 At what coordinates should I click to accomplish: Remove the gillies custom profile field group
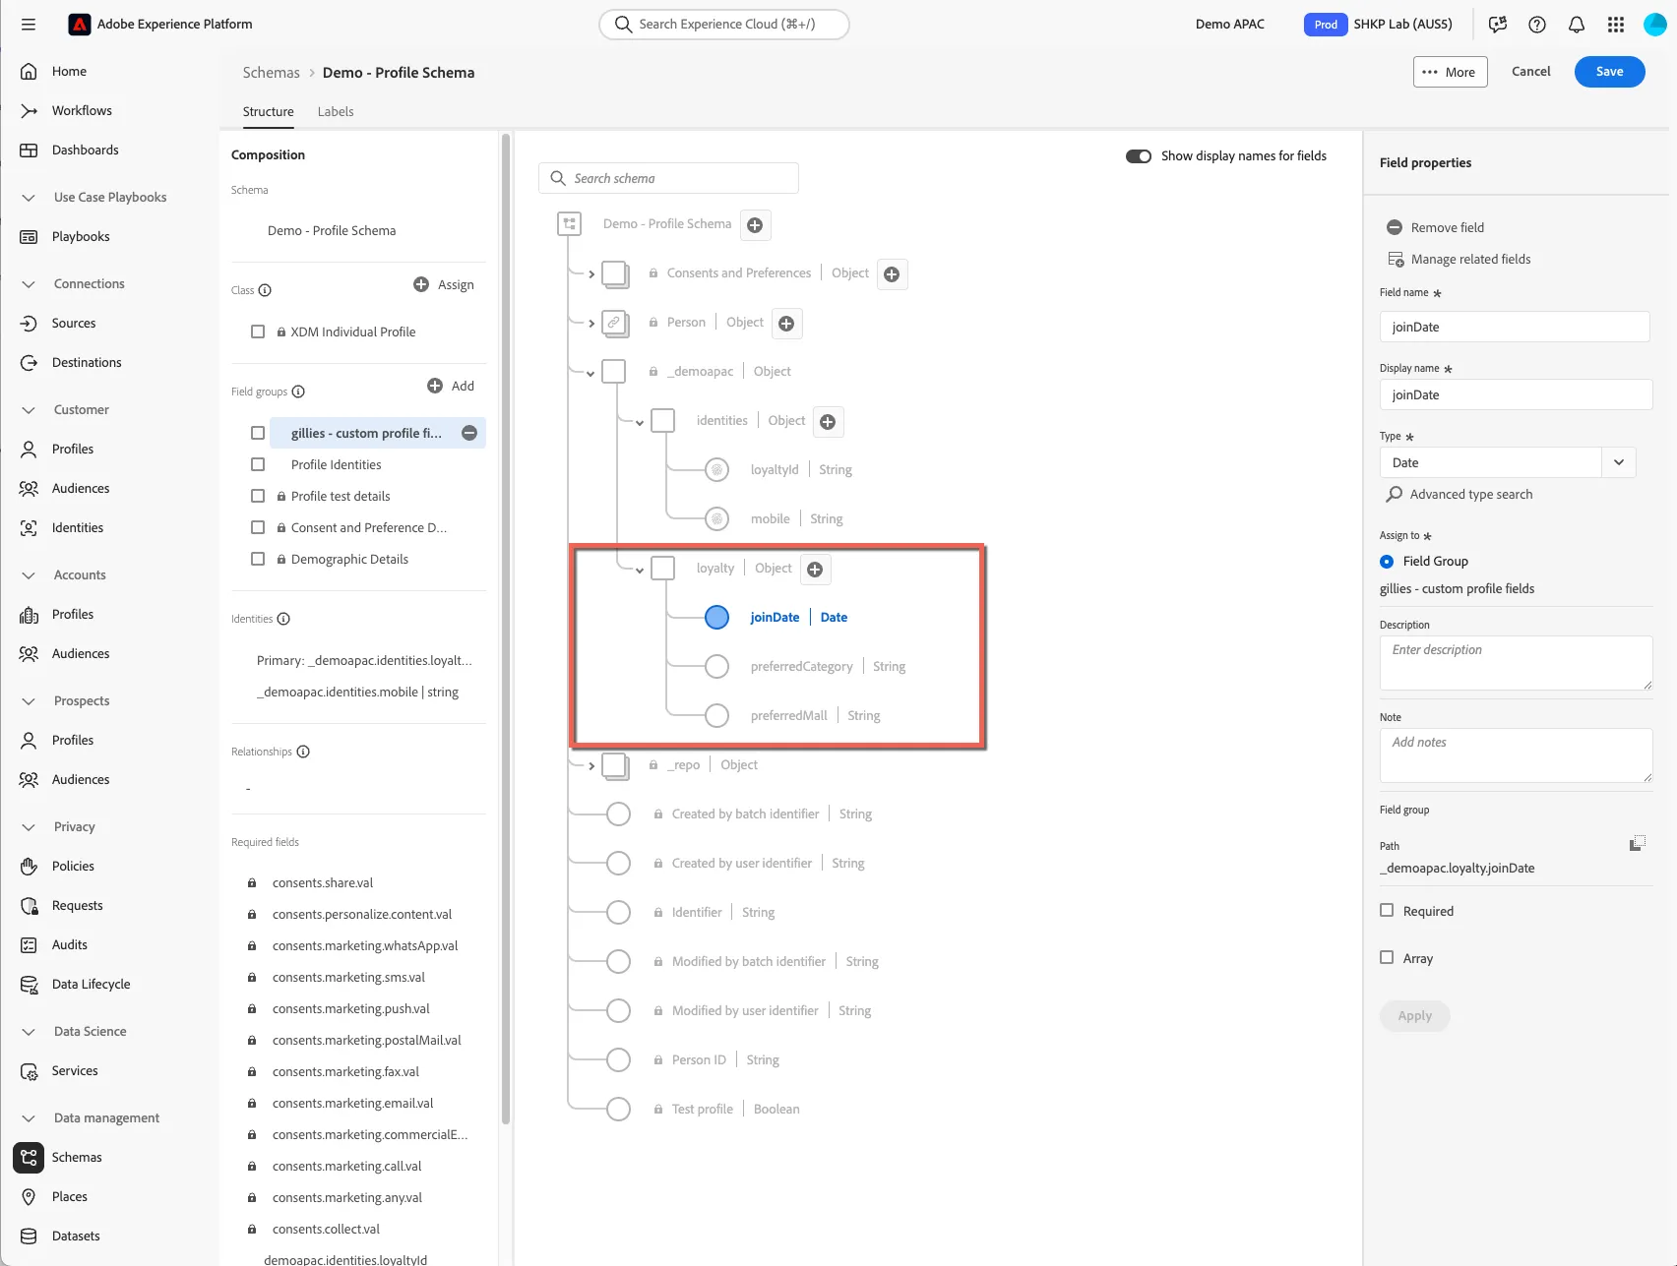pyautogui.click(x=469, y=433)
